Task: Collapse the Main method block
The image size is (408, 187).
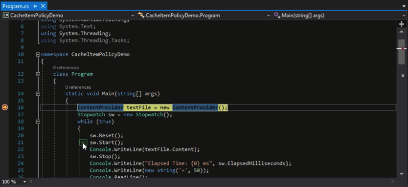Action: 38,94
